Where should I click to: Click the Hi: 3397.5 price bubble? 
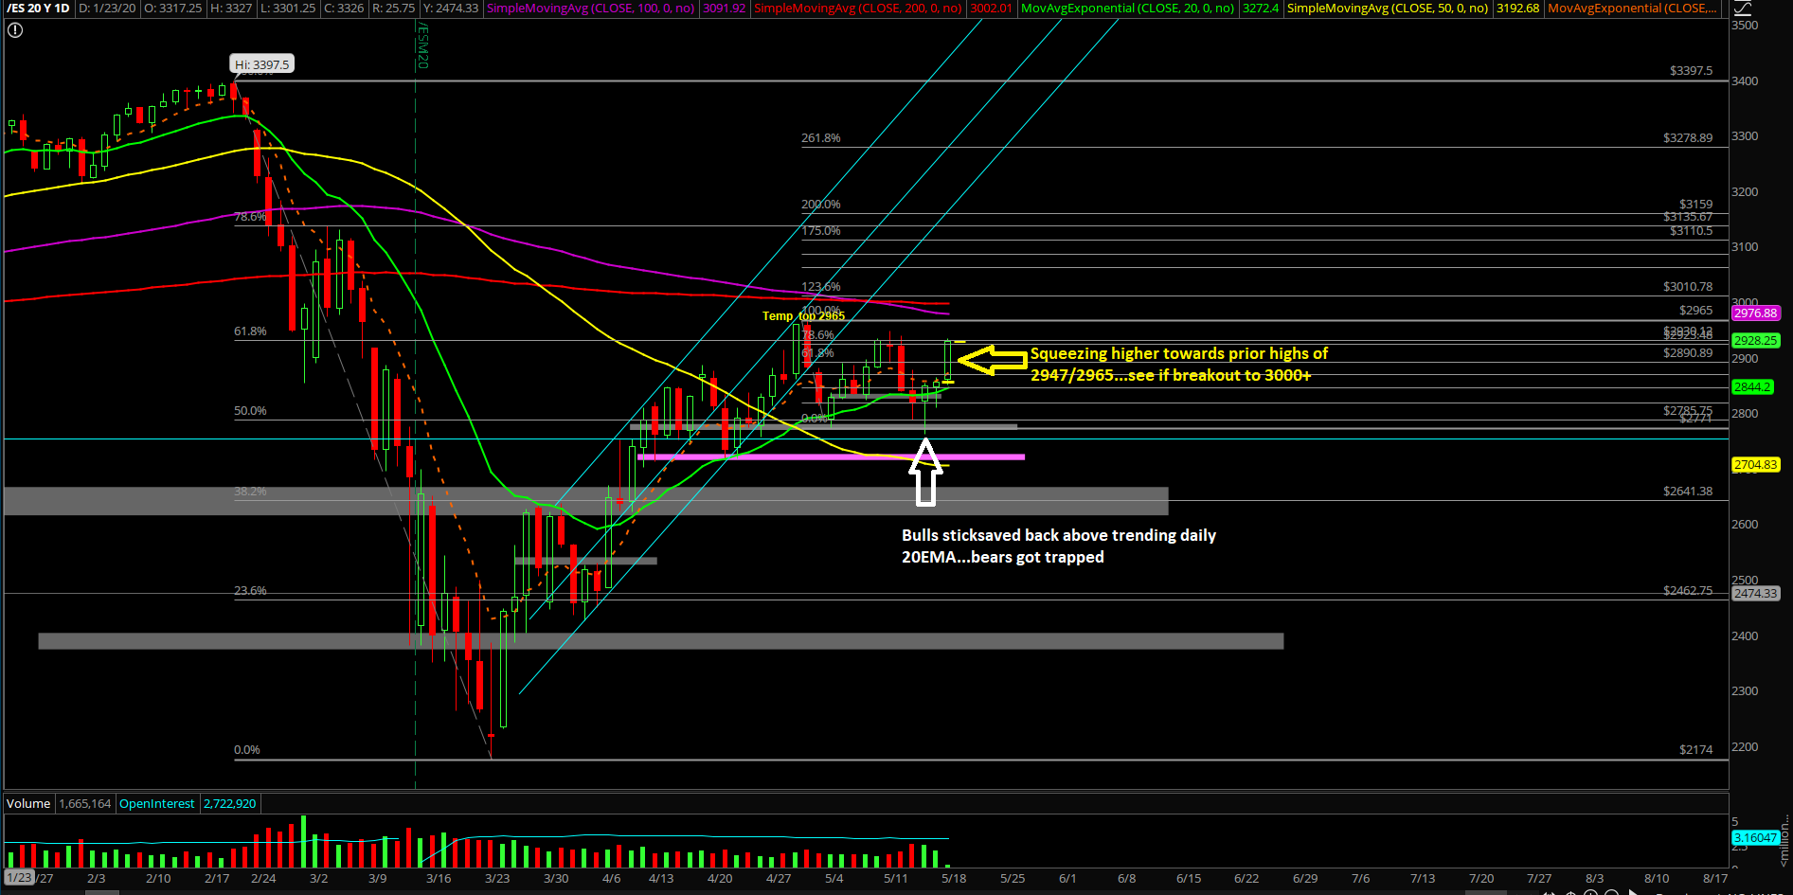(262, 64)
